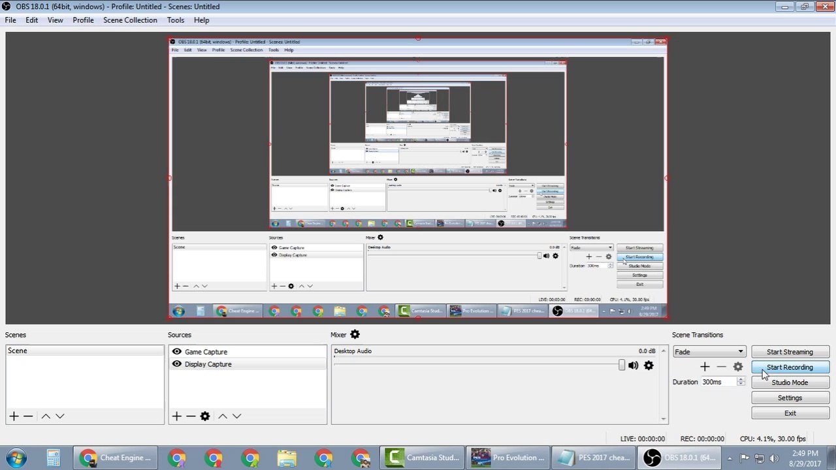This screenshot has height=470, width=836.
Task: Open the Settings button
Action: (x=790, y=398)
